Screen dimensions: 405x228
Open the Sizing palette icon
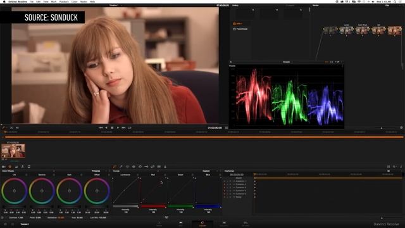pyautogui.click(x=153, y=167)
